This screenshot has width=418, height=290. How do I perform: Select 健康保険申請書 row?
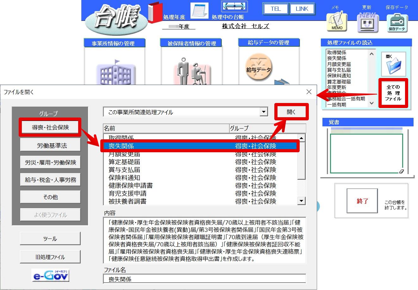pos(200,185)
